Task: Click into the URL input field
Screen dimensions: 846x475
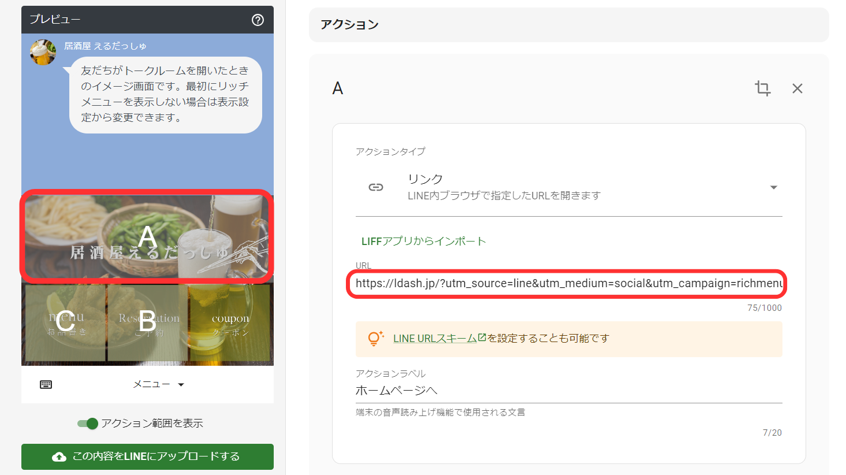Action: pyautogui.click(x=568, y=283)
